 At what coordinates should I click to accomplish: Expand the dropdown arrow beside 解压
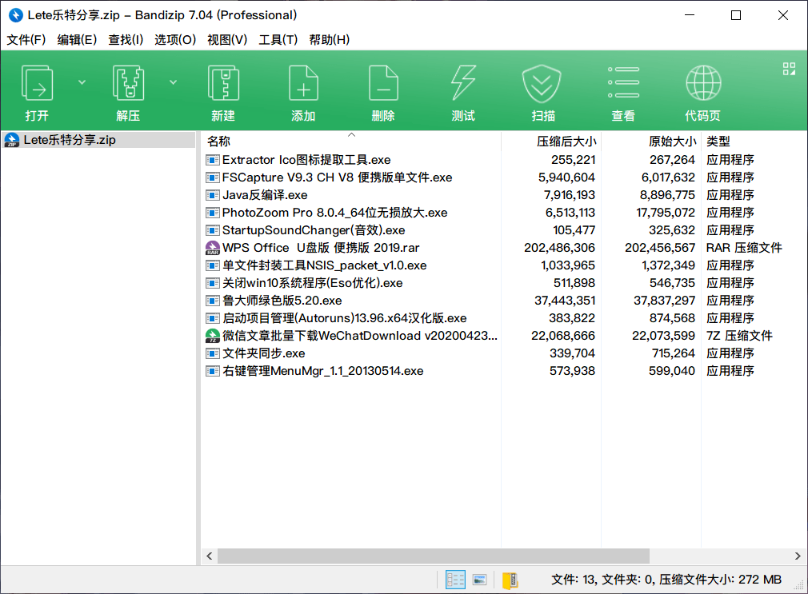[x=173, y=82]
